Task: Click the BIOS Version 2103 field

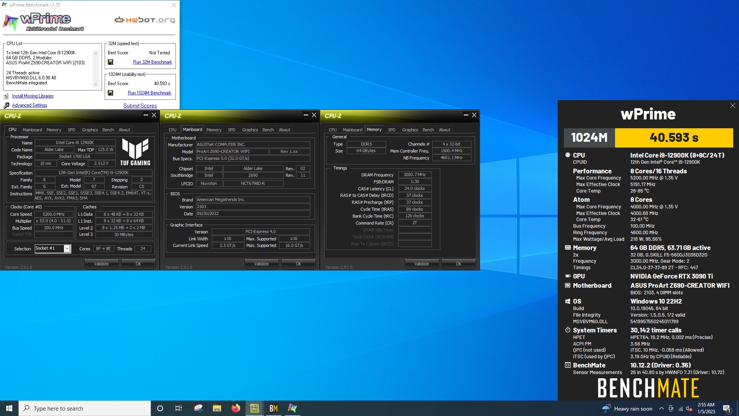Action: pos(253,207)
